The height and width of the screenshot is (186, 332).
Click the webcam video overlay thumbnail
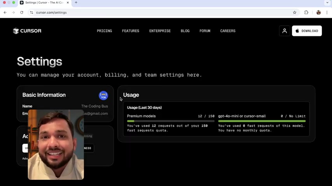coord(56,145)
